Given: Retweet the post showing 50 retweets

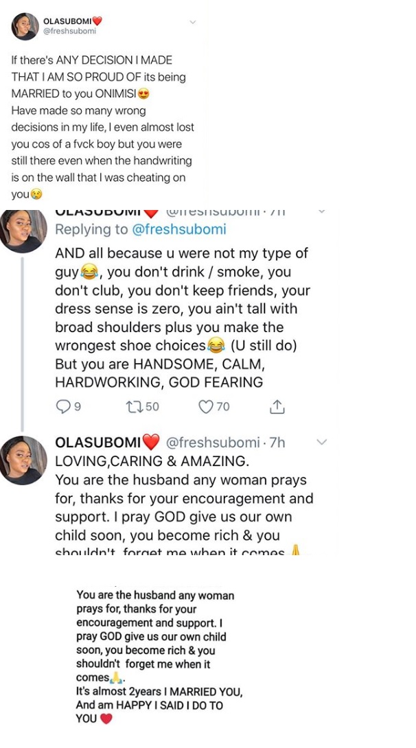Looking at the screenshot, I should (134, 407).
